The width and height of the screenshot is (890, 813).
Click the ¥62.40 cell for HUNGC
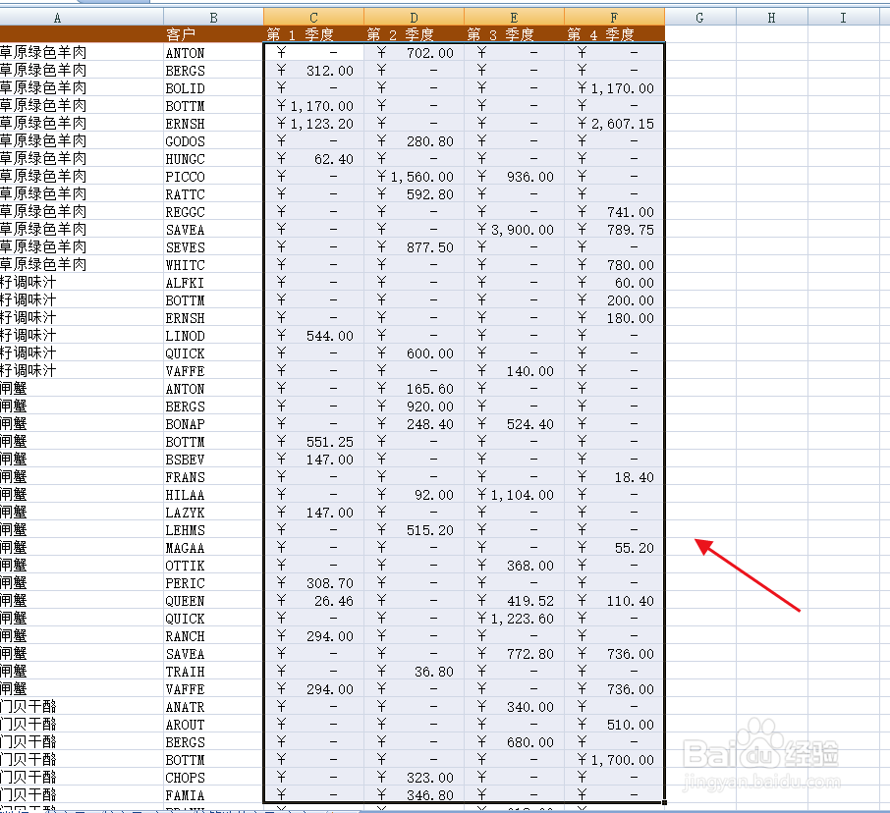pos(314,159)
